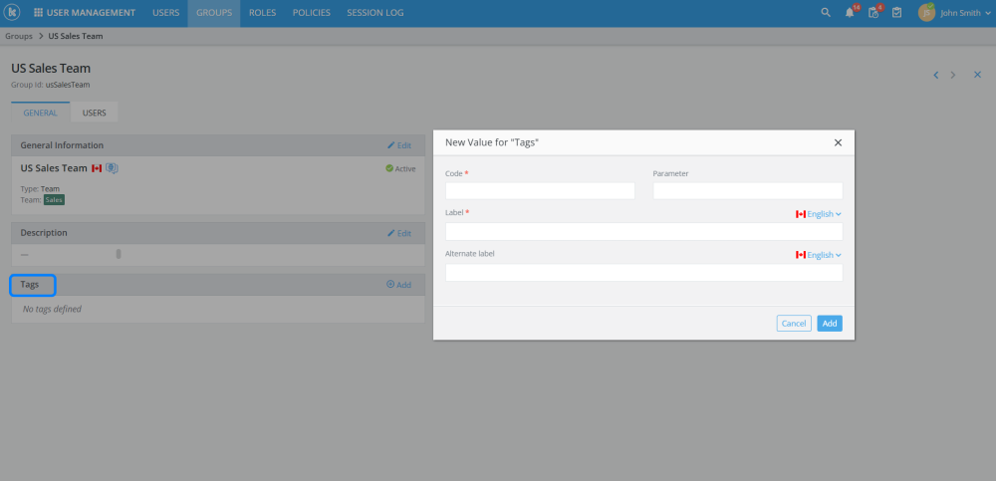Focus the Parameter input field
The height and width of the screenshot is (481, 996).
[x=748, y=190]
